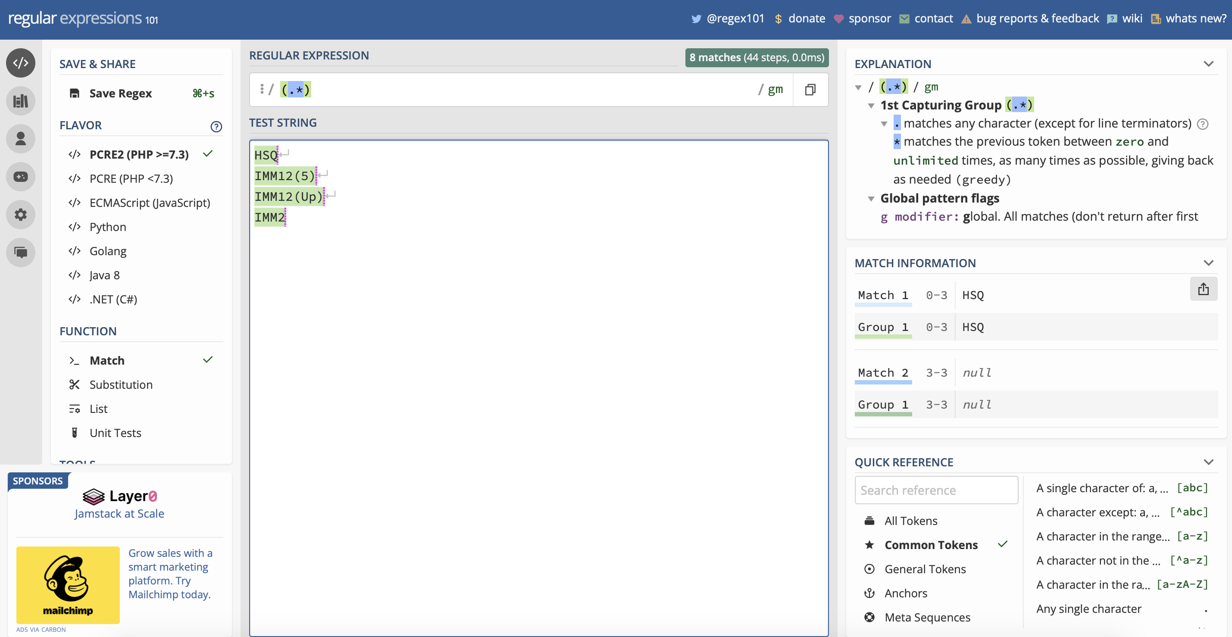Open the wiki link in header

(1132, 18)
